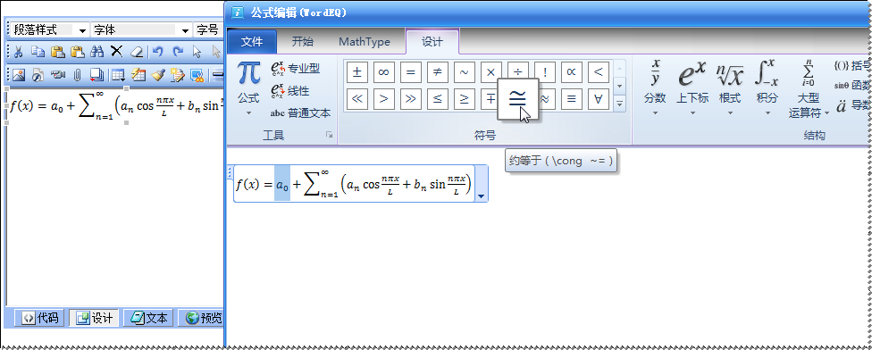
Task: Insert the proportional-to ∝ symbol
Action: pos(572,72)
